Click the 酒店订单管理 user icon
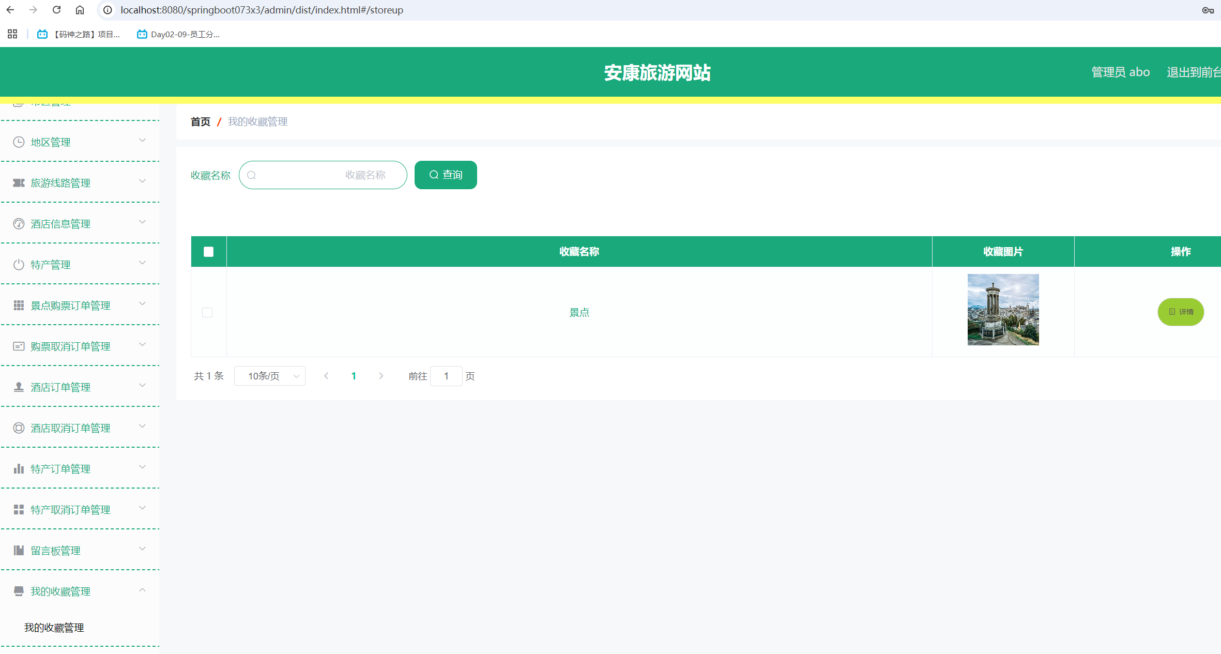Viewport: 1221px width, 654px height. (x=19, y=387)
